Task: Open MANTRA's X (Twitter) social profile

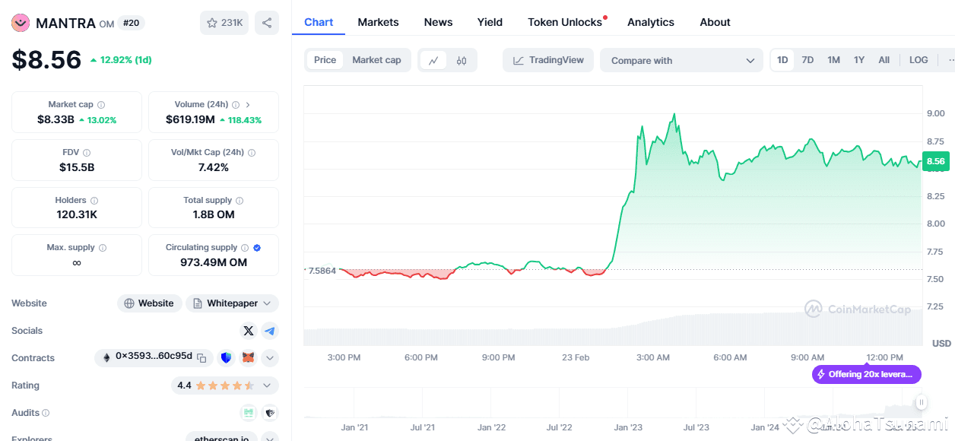Action: click(x=248, y=330)
